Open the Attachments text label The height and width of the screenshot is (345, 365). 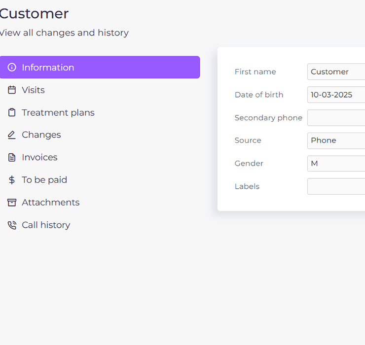coord(51,203)
